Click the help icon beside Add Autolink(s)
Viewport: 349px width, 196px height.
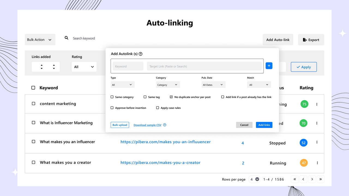(141, 54)
